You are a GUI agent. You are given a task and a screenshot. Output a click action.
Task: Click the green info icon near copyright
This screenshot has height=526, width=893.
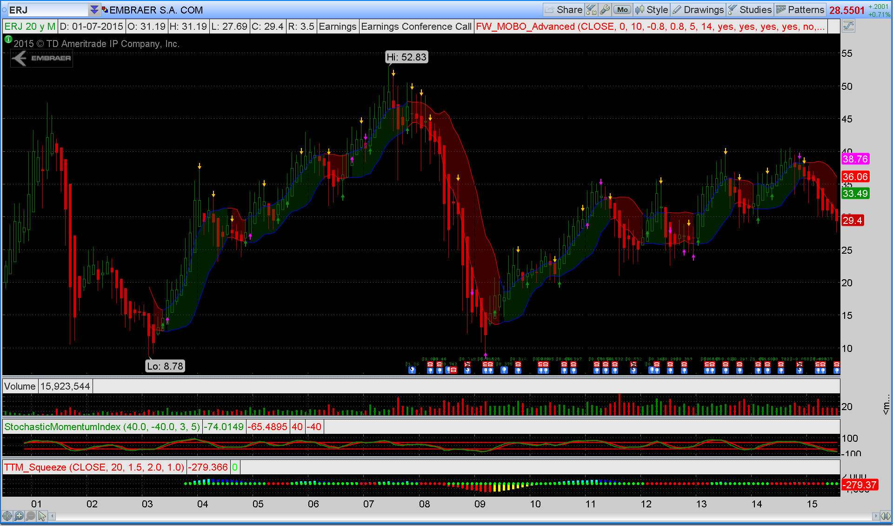click(8, 40)
